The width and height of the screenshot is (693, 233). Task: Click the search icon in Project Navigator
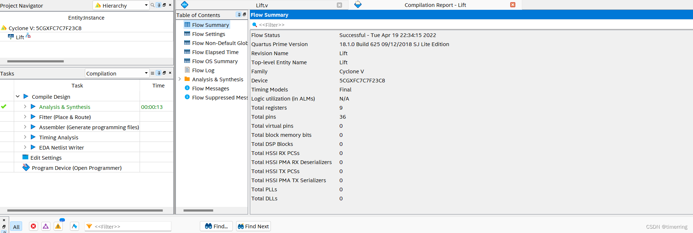pyautogui.click(x=152, y=5)
